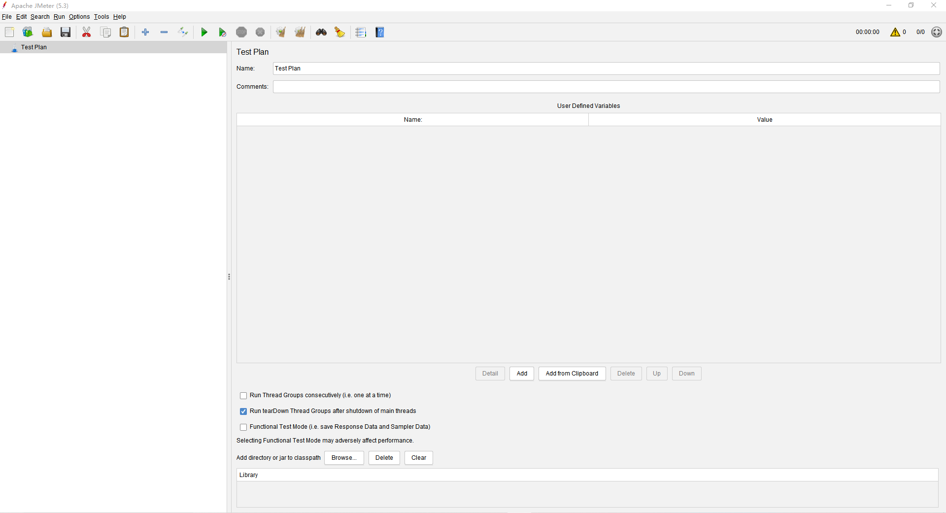Screen dimensions: 946x513
Task: Collapse all tree nodes with minus icon
Action: pyautogui.click(x=164, y=32)
